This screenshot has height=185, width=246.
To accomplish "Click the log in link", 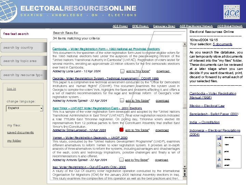I will coord(11,89).
